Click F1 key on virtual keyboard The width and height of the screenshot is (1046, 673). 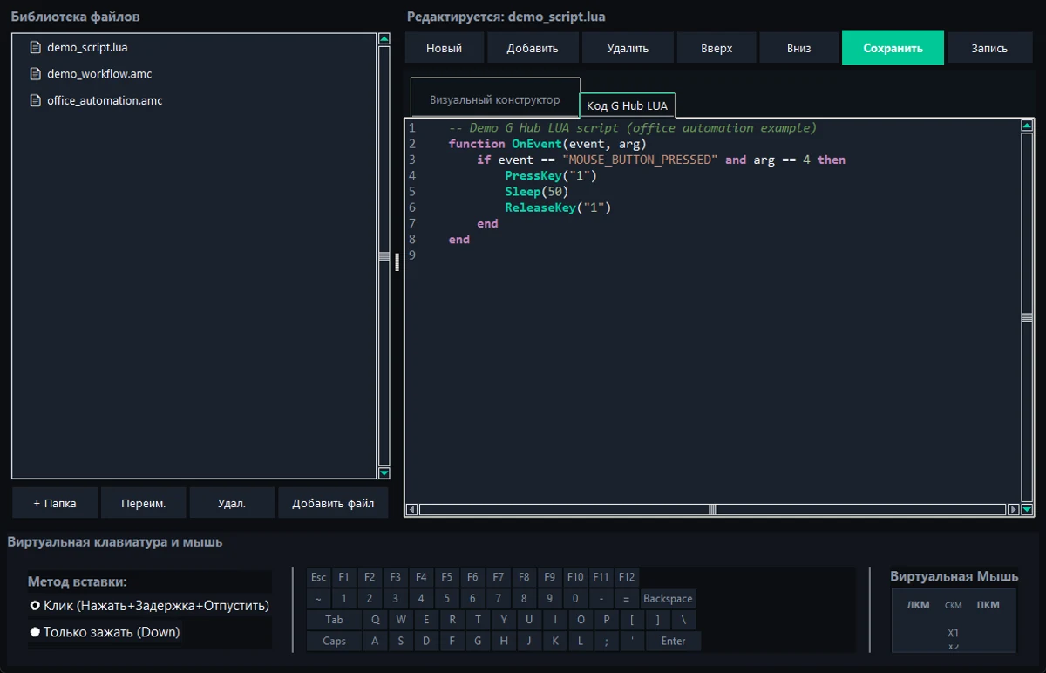point(344,577)
